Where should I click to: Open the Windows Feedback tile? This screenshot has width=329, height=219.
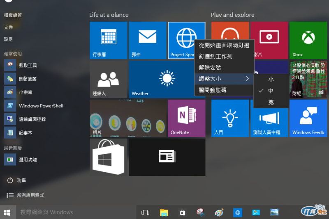click(x=308, y=118)
